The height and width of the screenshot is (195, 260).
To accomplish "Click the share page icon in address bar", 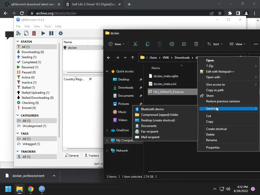I will point(212,13).
